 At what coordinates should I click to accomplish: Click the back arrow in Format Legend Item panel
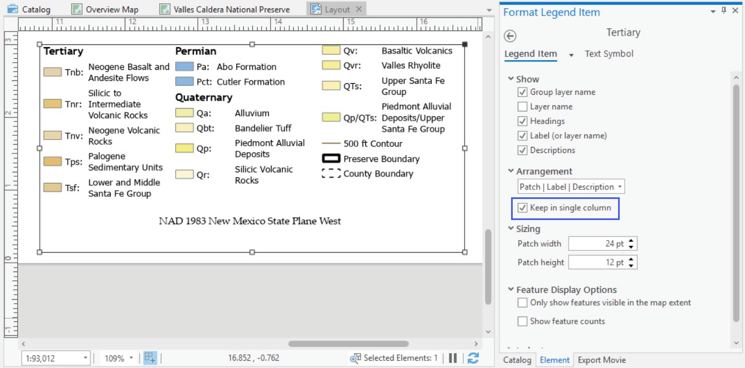(x=511, y=35)
